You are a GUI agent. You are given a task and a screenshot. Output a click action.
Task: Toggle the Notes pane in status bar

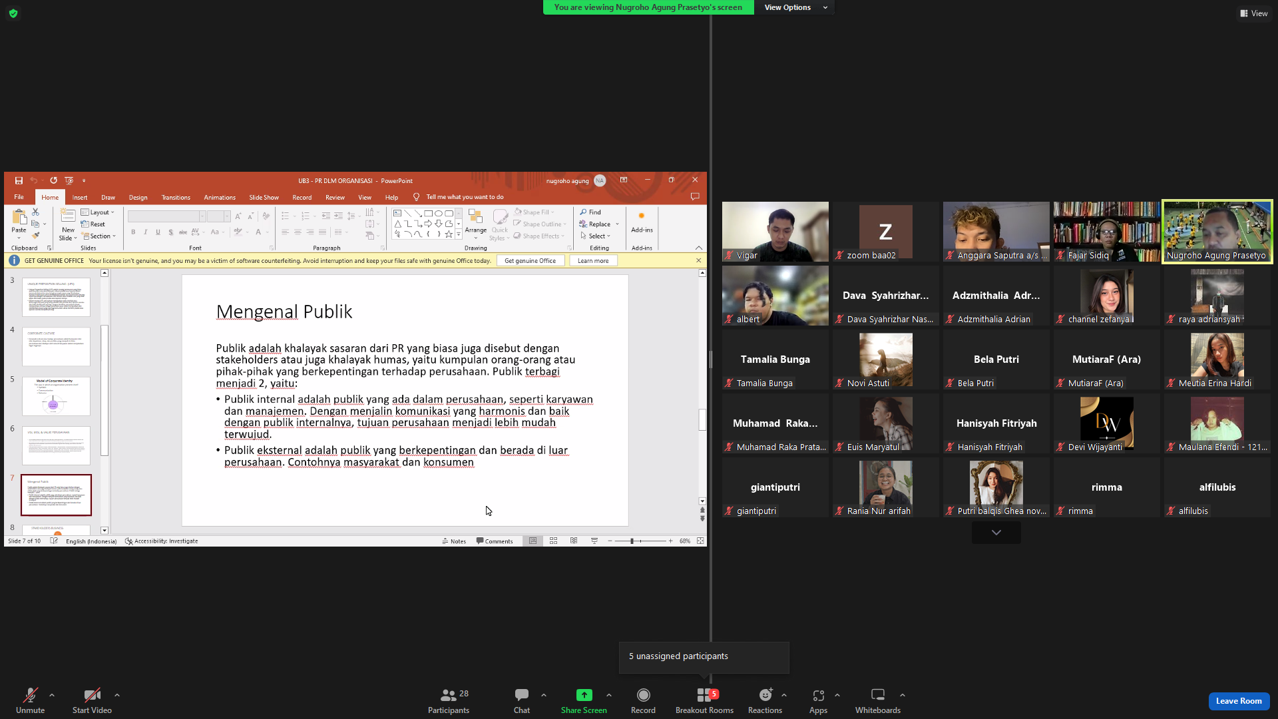[x=454, y=541]
